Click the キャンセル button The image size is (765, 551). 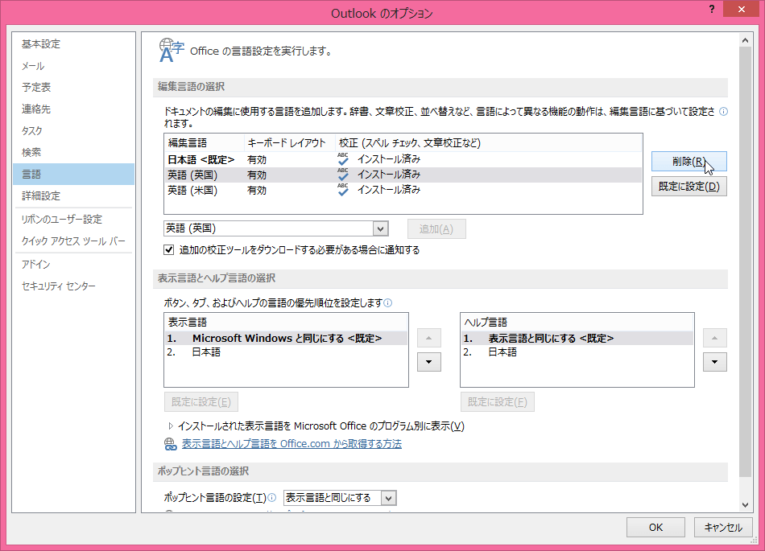[x=723, y=527]
